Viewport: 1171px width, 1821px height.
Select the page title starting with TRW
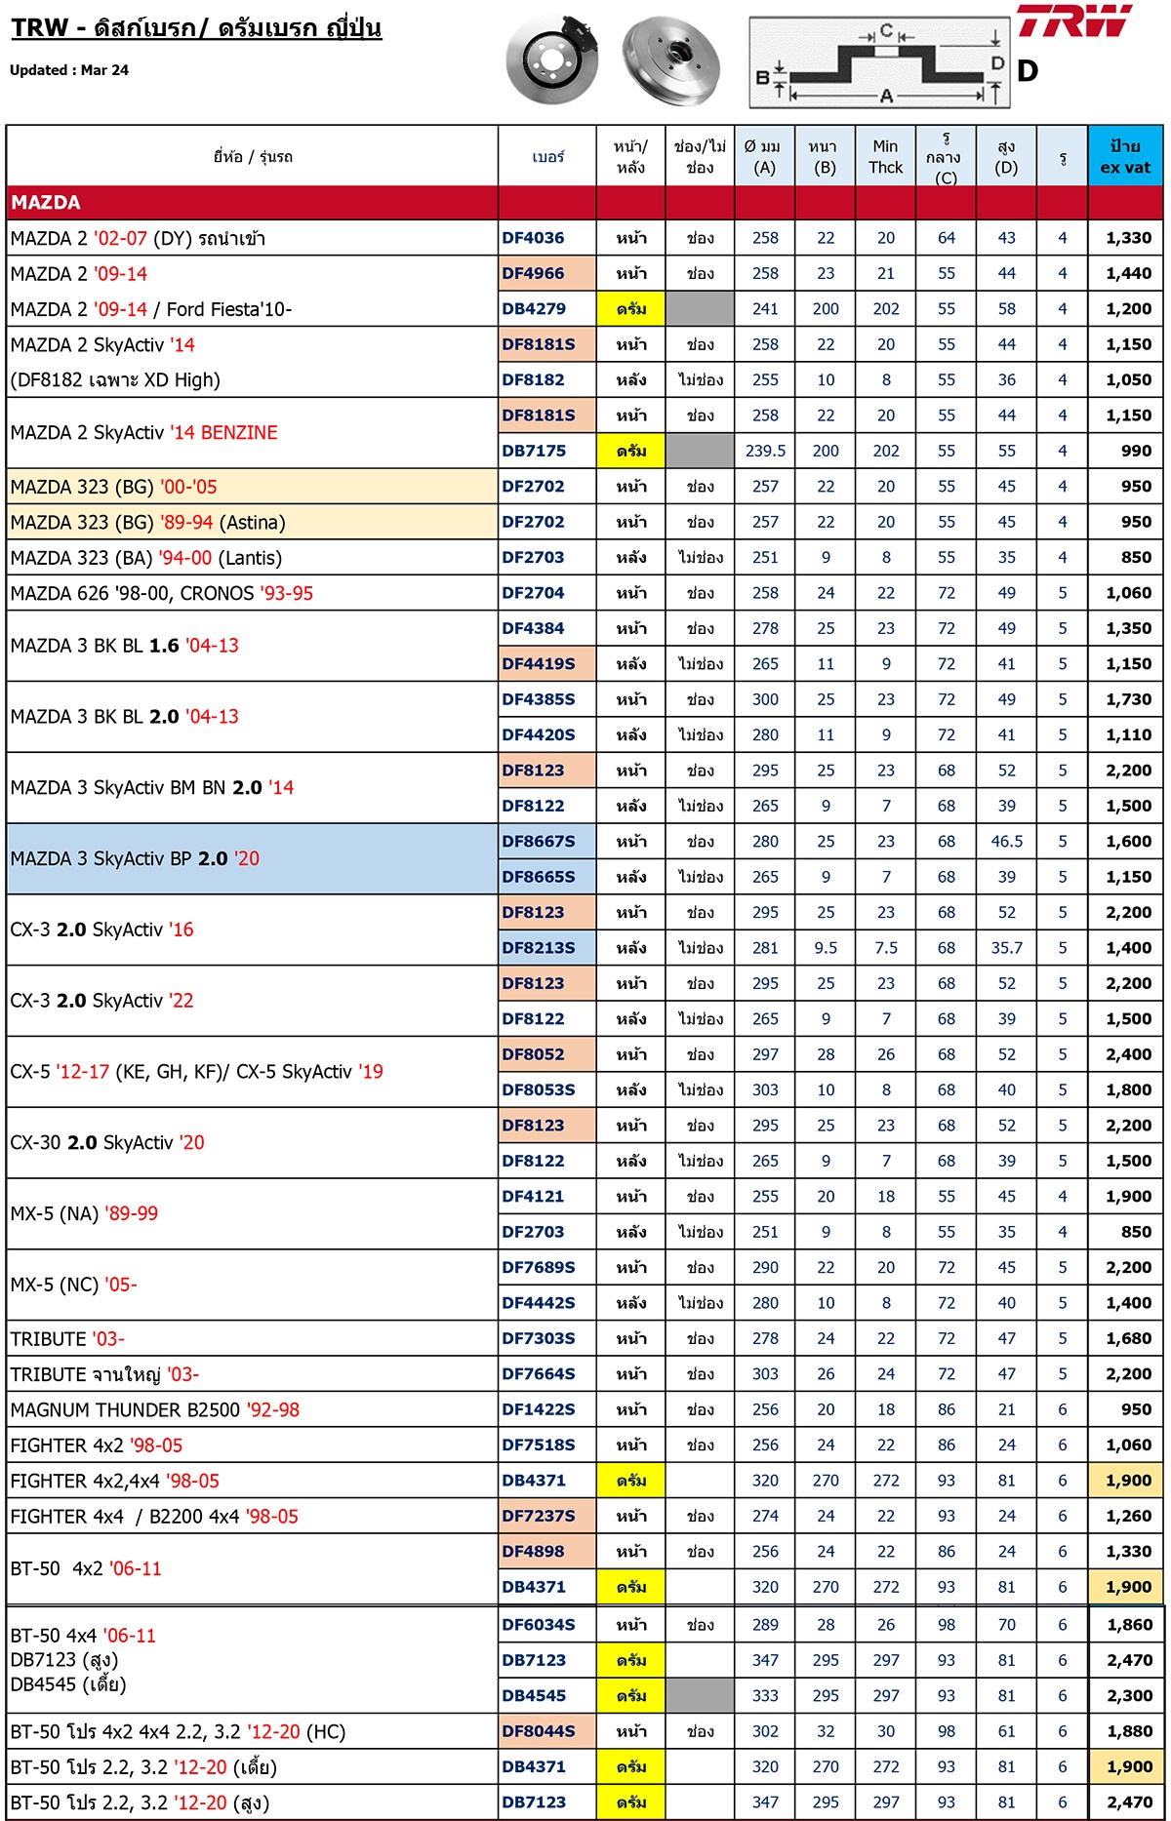pos(196,28)
